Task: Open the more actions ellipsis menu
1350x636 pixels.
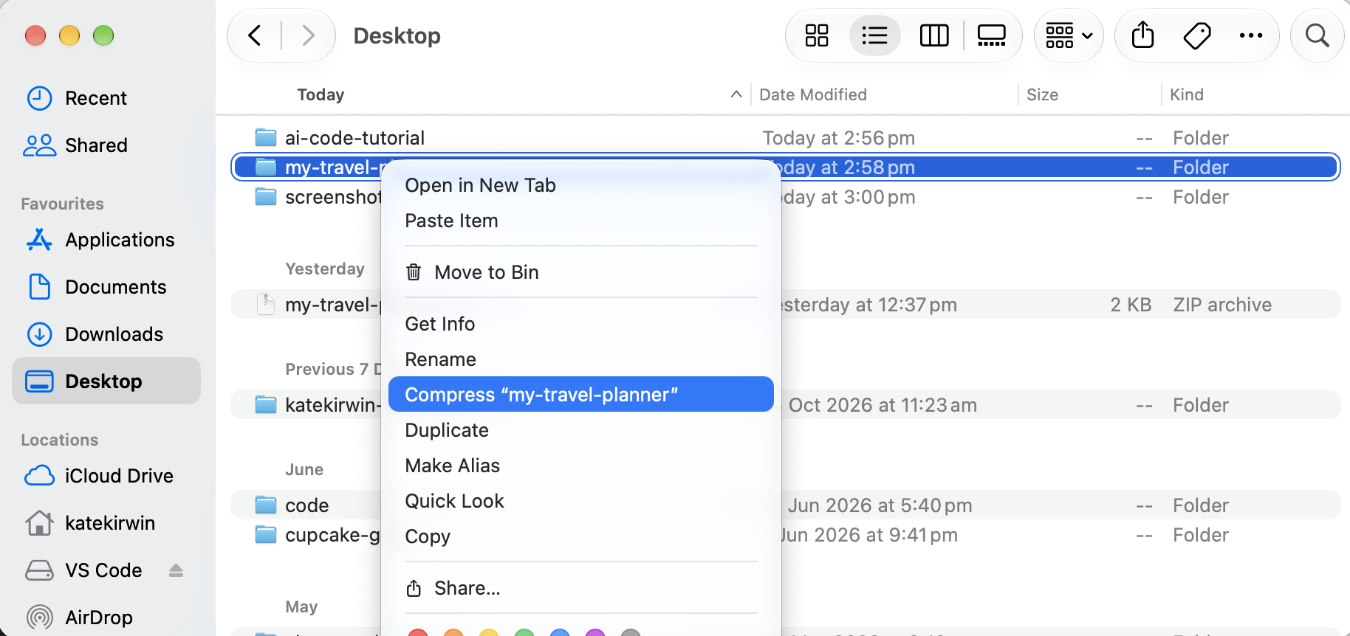Action: click(x=1251, y=35)
